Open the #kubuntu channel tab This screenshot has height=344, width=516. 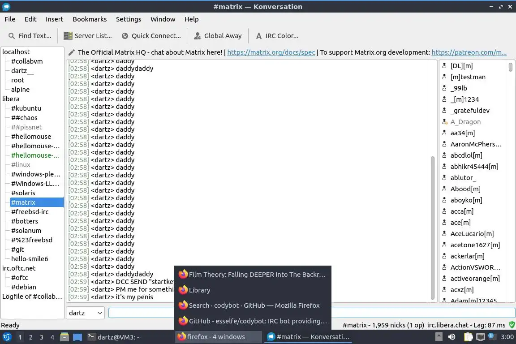coord(26,108)
